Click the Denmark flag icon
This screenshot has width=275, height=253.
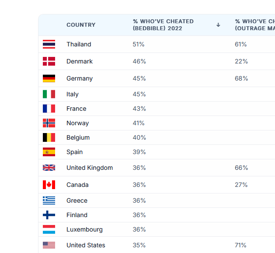tap(49, 61)
